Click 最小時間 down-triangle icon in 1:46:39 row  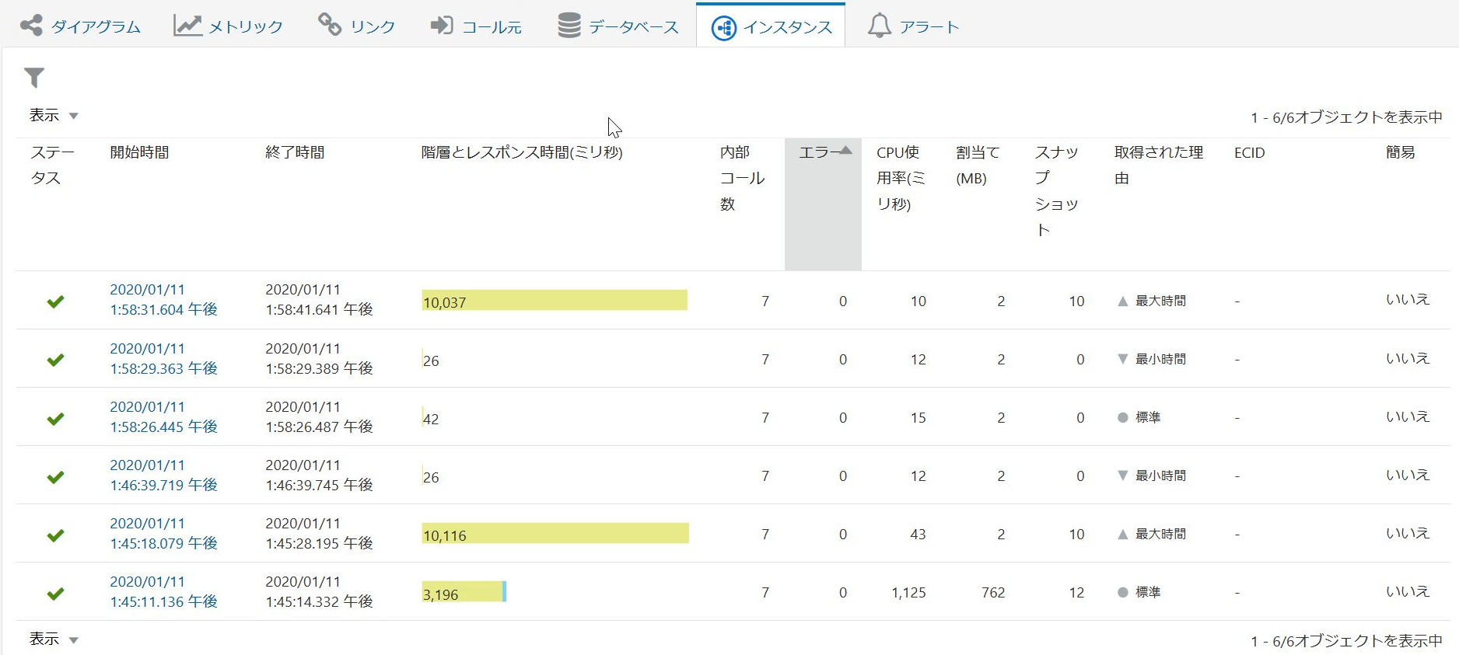1122,476
